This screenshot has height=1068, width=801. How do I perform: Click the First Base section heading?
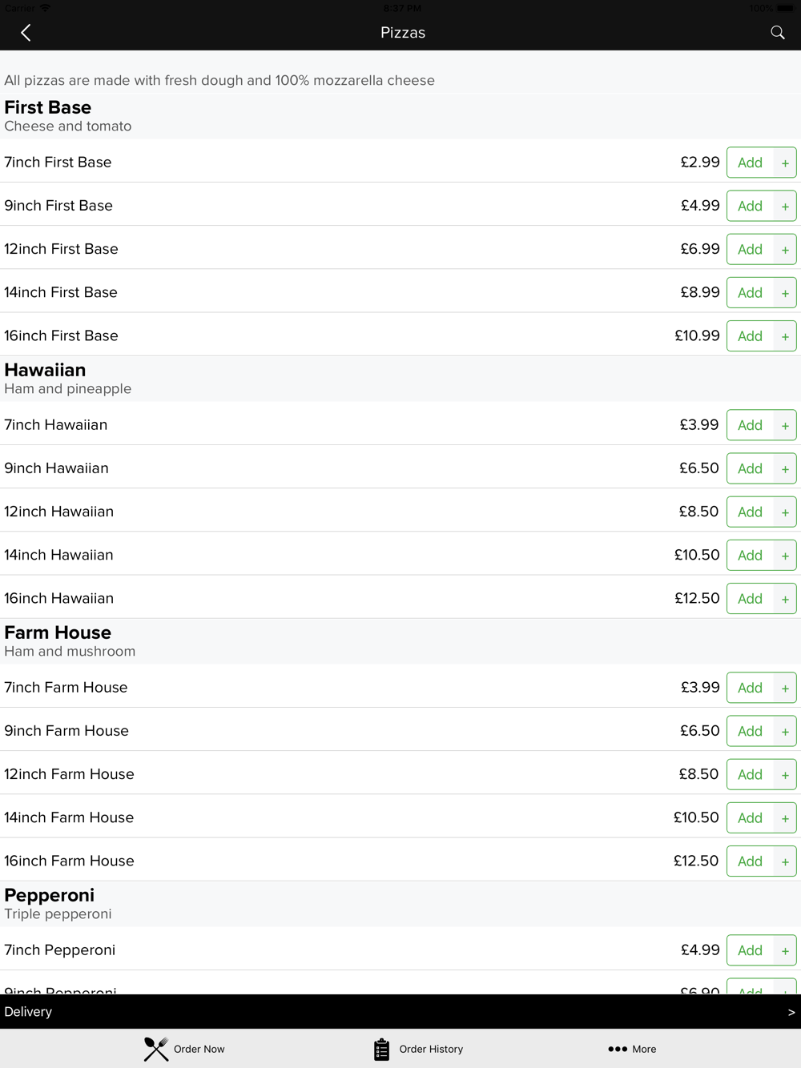48,107
